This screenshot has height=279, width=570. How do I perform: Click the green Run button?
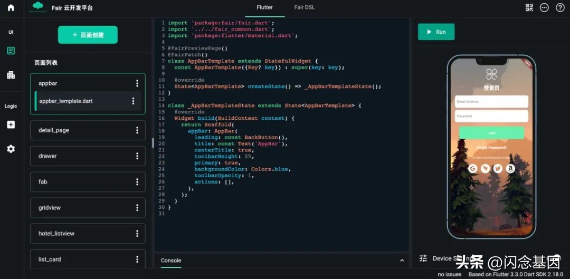pos(436,32)
